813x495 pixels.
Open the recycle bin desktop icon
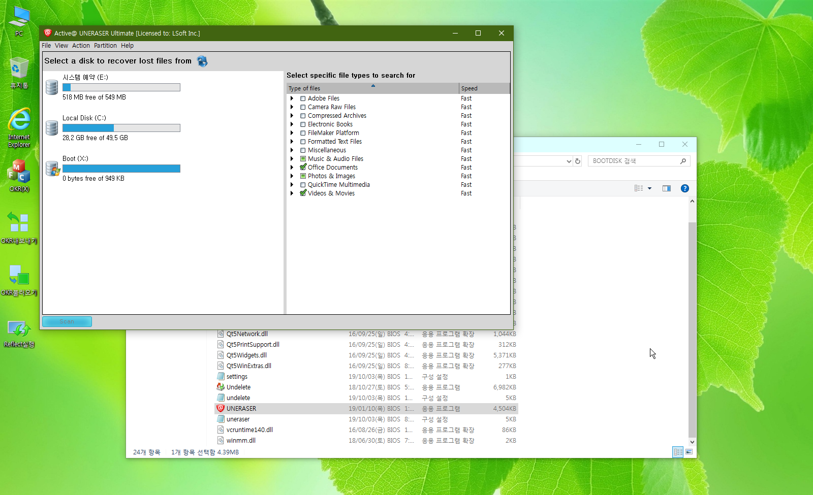[19, 68]
